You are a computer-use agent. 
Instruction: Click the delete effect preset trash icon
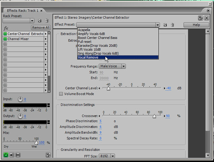click(x=172, y=25)
